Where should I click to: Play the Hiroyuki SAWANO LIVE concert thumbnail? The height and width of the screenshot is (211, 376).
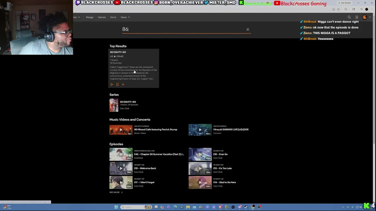(x=200, y=130)
